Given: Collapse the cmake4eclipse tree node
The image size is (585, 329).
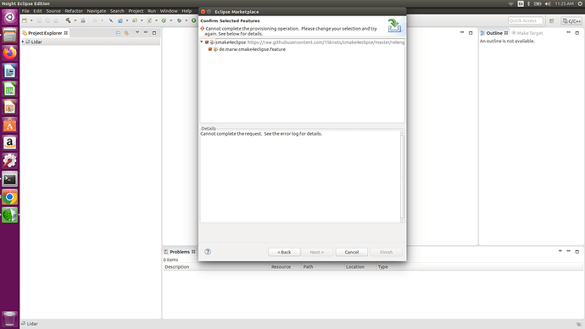Looking at the screenshot, I should (202, 42).
